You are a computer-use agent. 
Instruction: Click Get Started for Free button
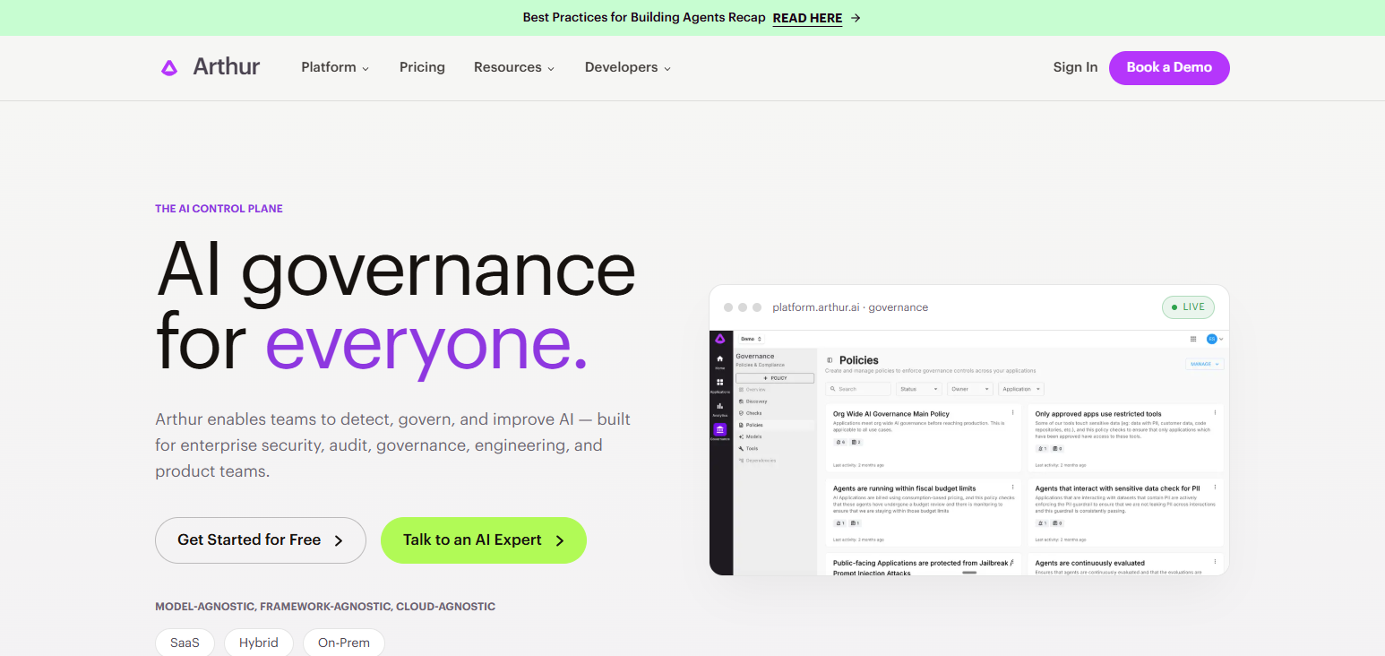point(261,540)
